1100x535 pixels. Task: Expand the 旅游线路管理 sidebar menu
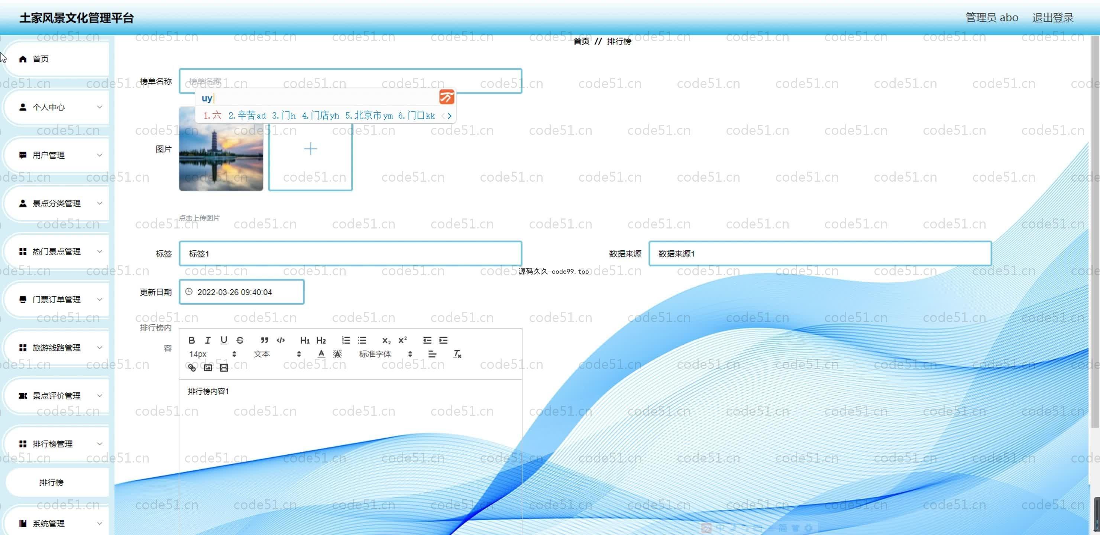pos(56,347)
